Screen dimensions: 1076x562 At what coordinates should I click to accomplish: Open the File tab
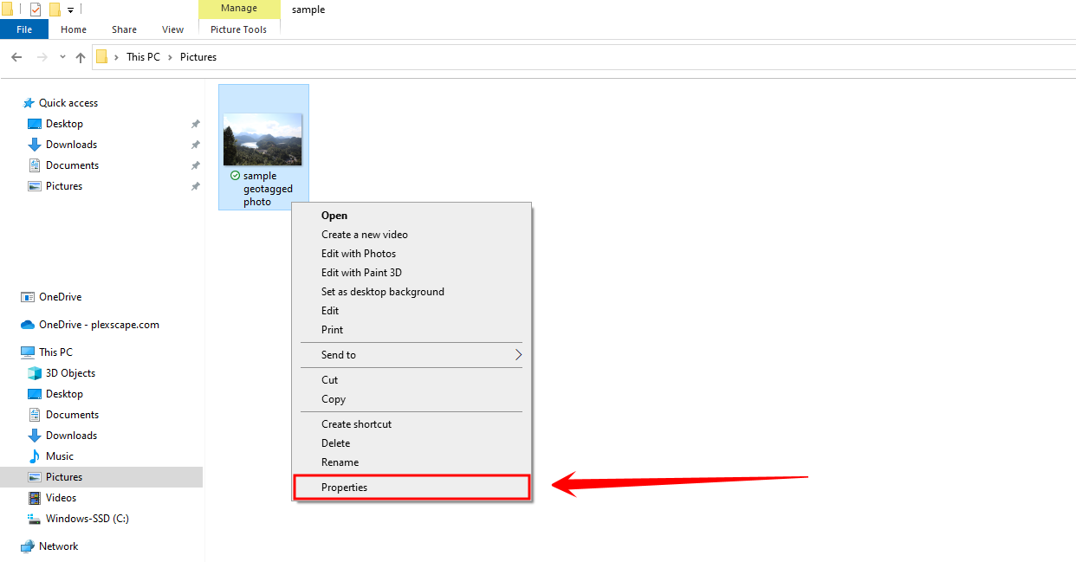click(x=24, y=29)
